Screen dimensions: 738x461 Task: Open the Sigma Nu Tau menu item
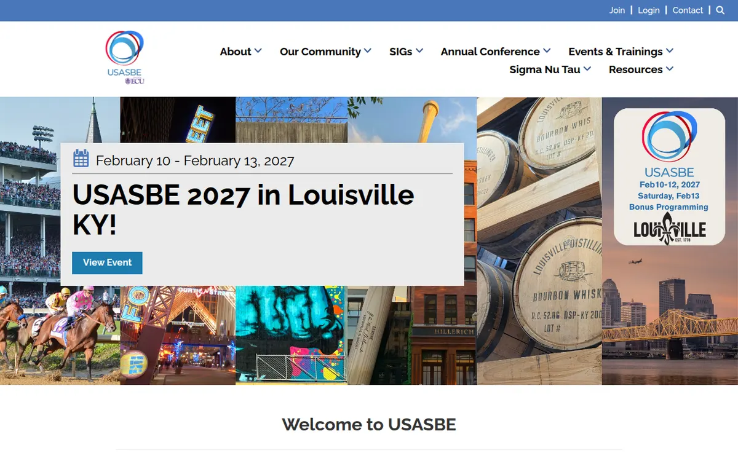tap(545, 69)
